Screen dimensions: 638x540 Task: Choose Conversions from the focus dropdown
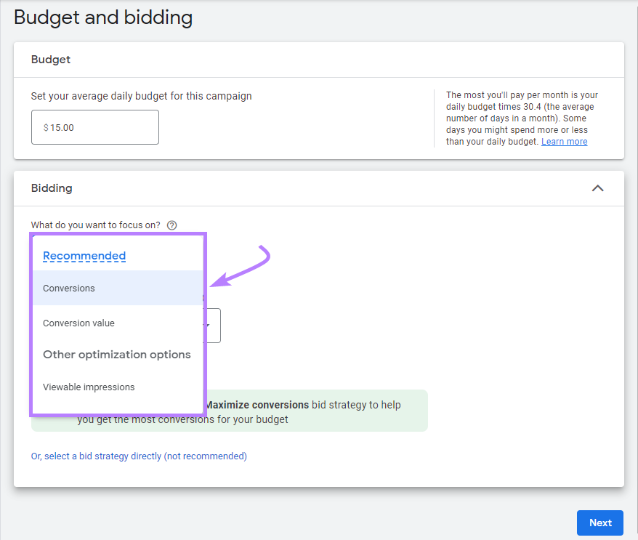118,288
